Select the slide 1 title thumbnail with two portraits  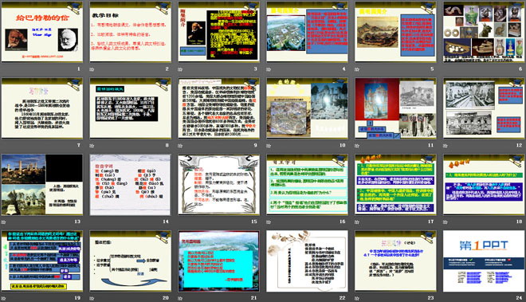42,32
